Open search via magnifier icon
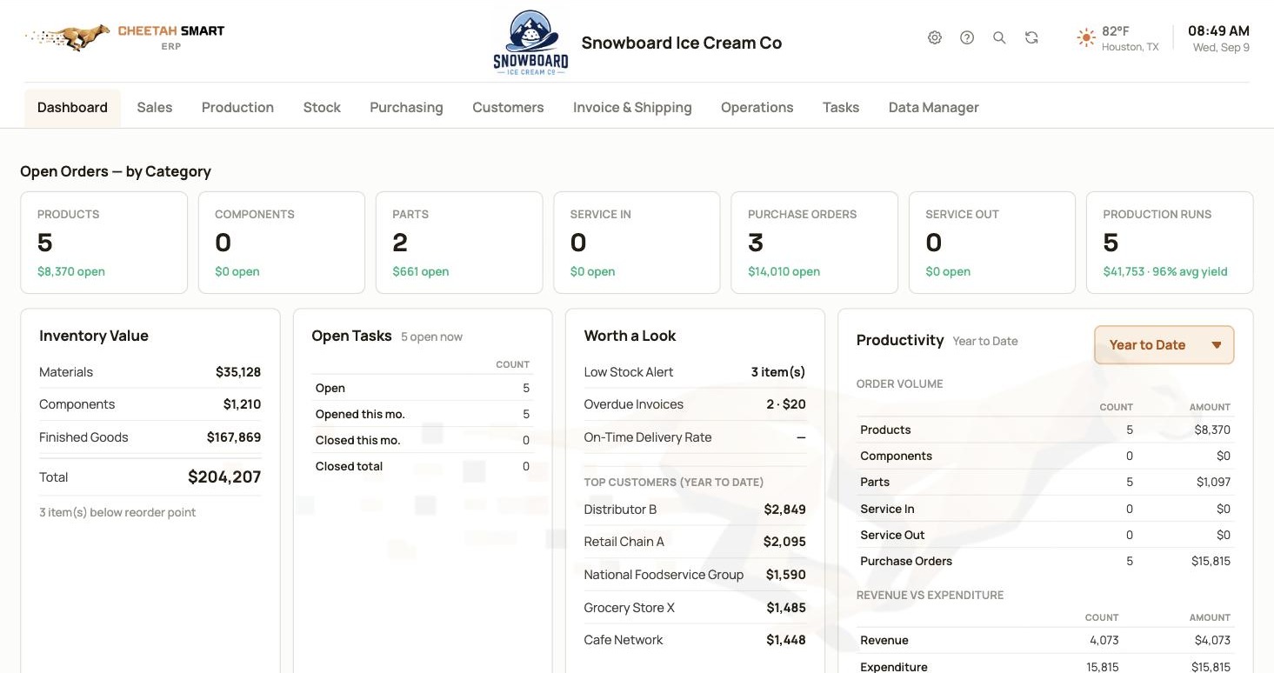 point(999,37)
